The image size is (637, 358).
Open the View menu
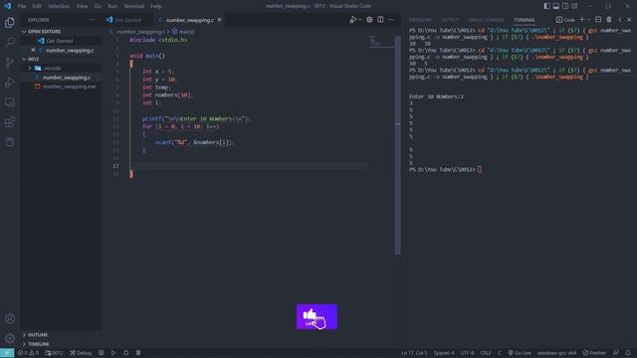coord(82,6)
